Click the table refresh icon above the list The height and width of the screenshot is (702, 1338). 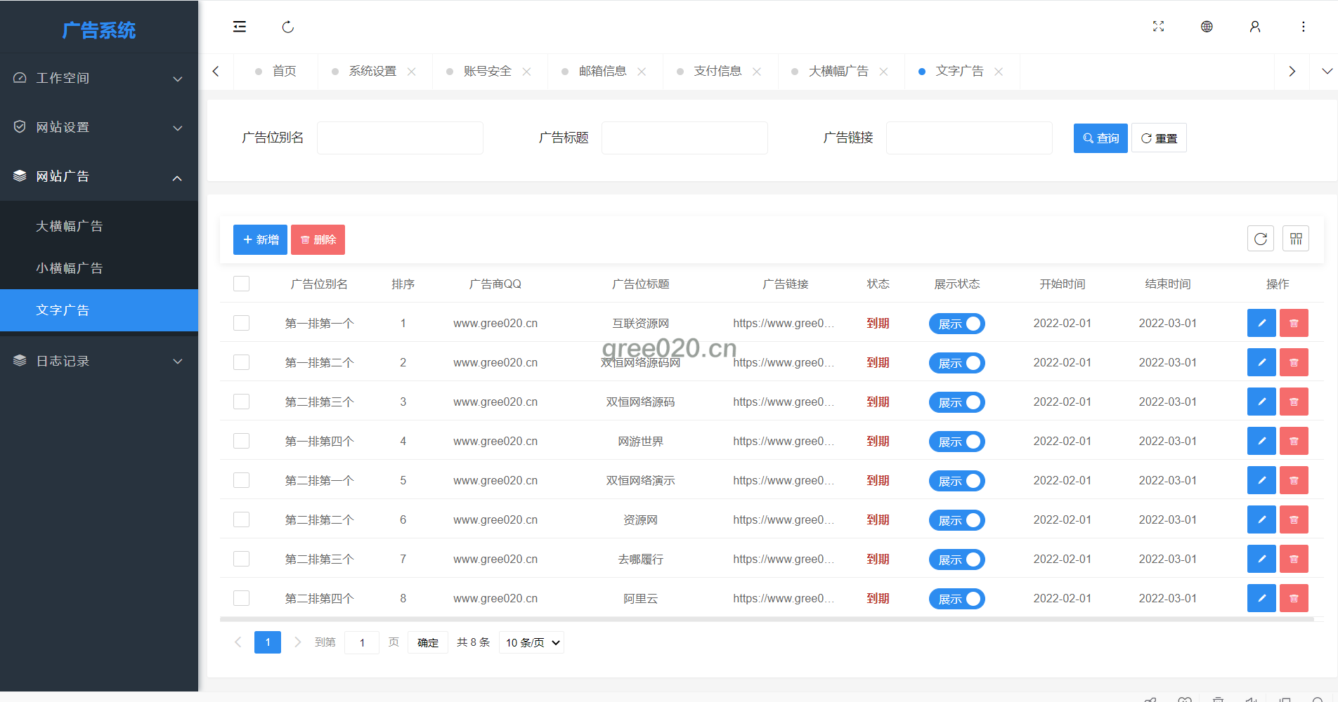[1260, 239]
